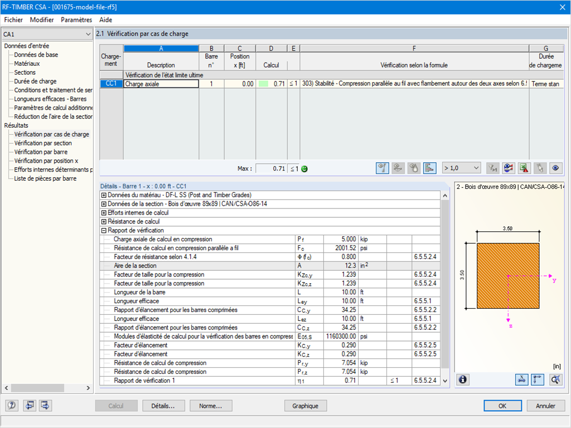The height and width of the screenshot is (428, 571).
Task: Expand Données du matériau in the details list
Action: pos(104,195)
